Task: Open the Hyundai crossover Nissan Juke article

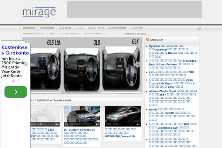Action: pos(173,51)
